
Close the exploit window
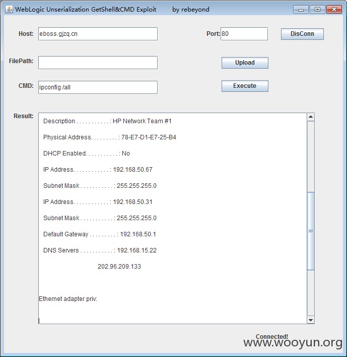tap(334, 10)
